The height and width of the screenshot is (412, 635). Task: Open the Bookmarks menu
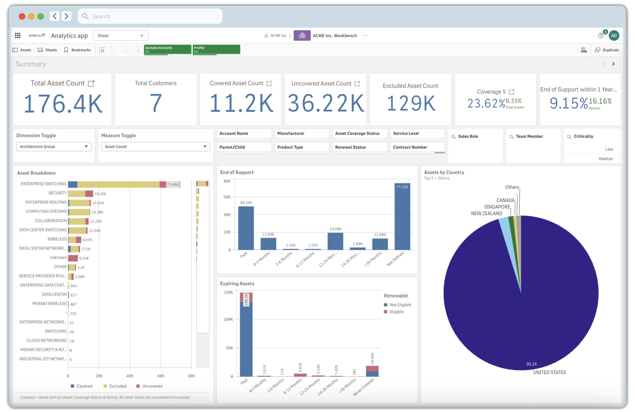pos(77,50)
